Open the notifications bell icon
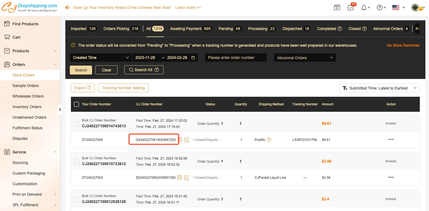Image resolution: width=429 pixels, height=211 pixels. [x=364, y=8]
